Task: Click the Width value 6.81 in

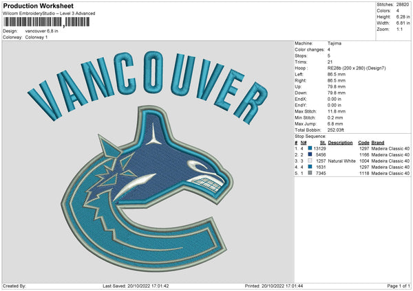Action: click(403, 23)
